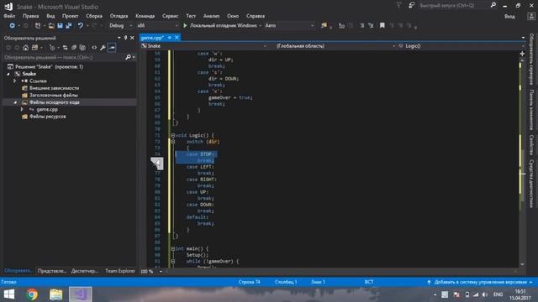This screenshot has width=538, height=302.
Task: Open Properties wrench icon in Solution Explorer
Action: coord(103,48)
